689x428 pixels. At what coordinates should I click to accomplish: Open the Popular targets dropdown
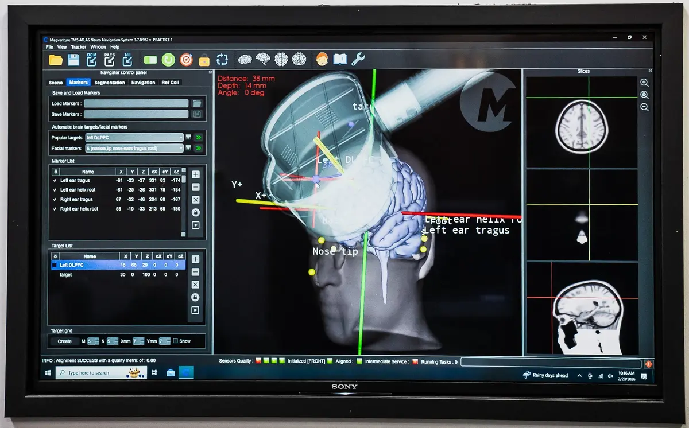(134, 138)
